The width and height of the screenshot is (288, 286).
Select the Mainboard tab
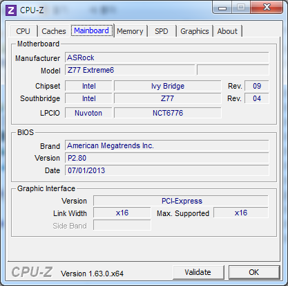pyautogui.click(x=92, y=30)
